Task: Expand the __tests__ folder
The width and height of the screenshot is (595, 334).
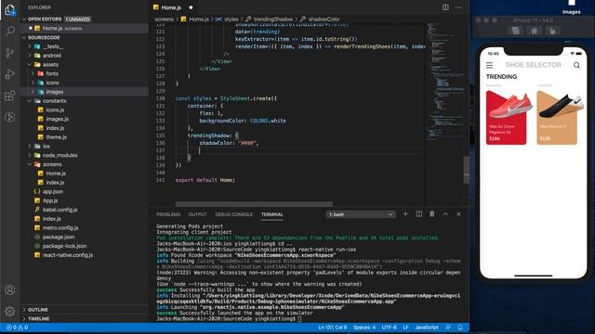Action: 30,46
